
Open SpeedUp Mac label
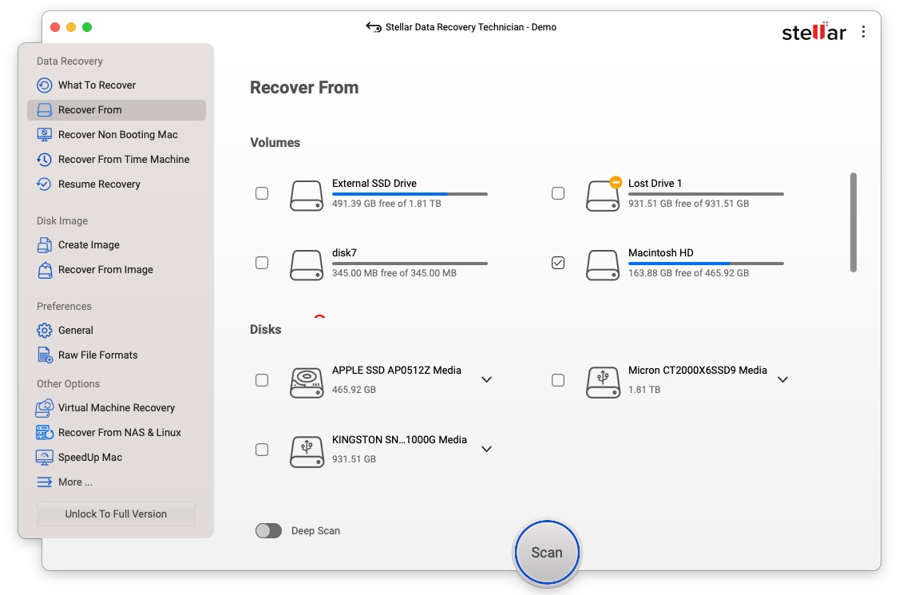click(x=90, y=458)
